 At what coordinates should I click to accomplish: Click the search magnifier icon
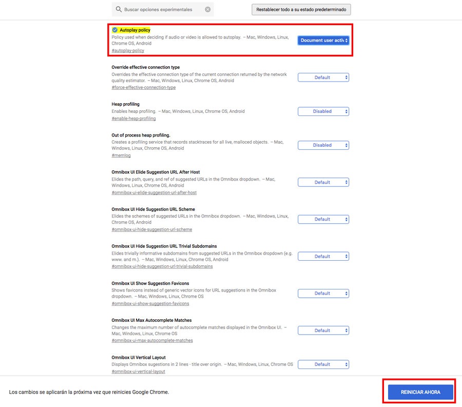[119, 10]
